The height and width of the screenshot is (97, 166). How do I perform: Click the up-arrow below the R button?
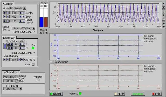(x=163, y=23)
